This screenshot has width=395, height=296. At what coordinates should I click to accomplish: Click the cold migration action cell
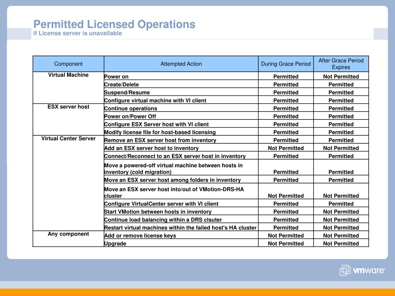coord(181,167)
